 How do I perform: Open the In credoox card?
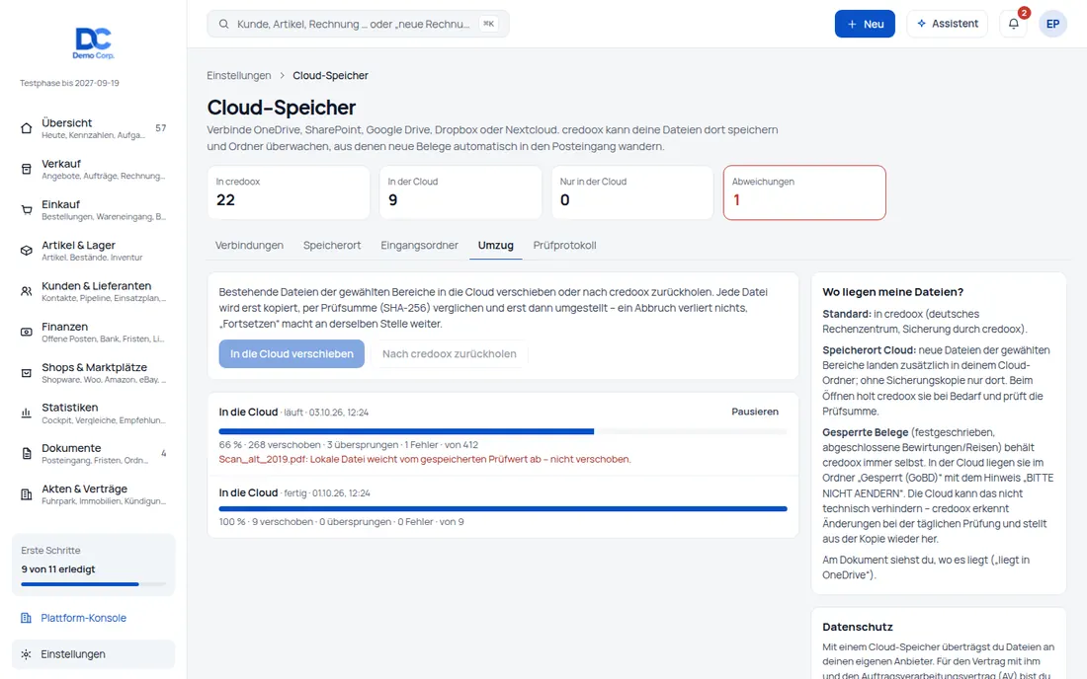(x=289, y=192)
